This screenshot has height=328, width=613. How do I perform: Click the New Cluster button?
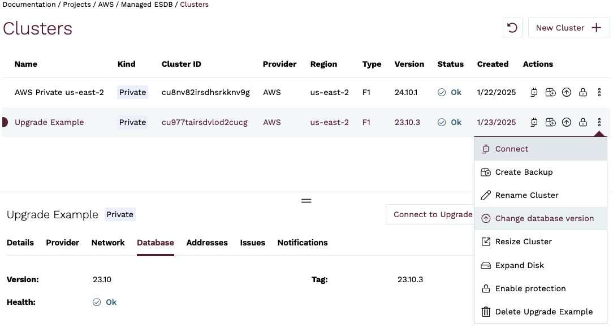[568, 27]
